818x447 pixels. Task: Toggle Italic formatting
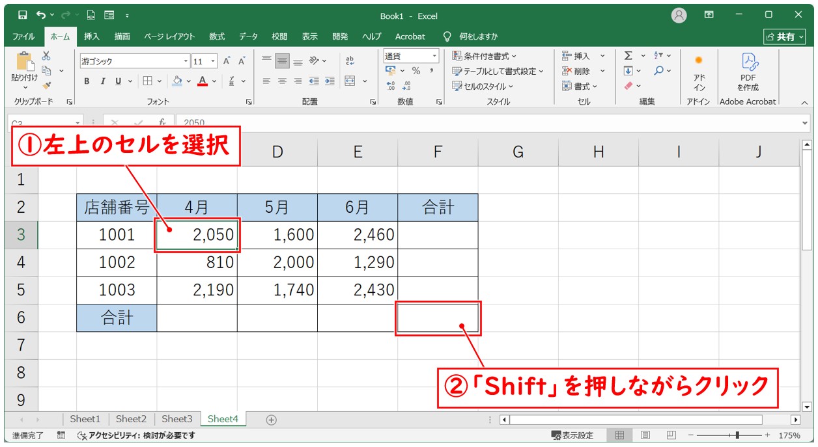pyautogui.click(x=102, y=81)
